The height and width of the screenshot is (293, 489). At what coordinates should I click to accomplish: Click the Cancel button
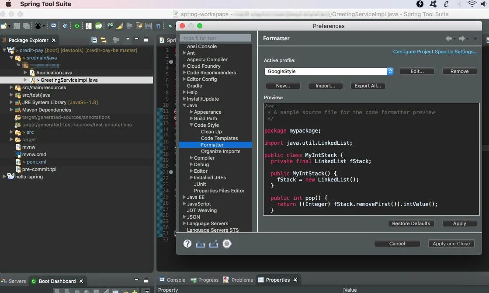[x=397, y=244]
